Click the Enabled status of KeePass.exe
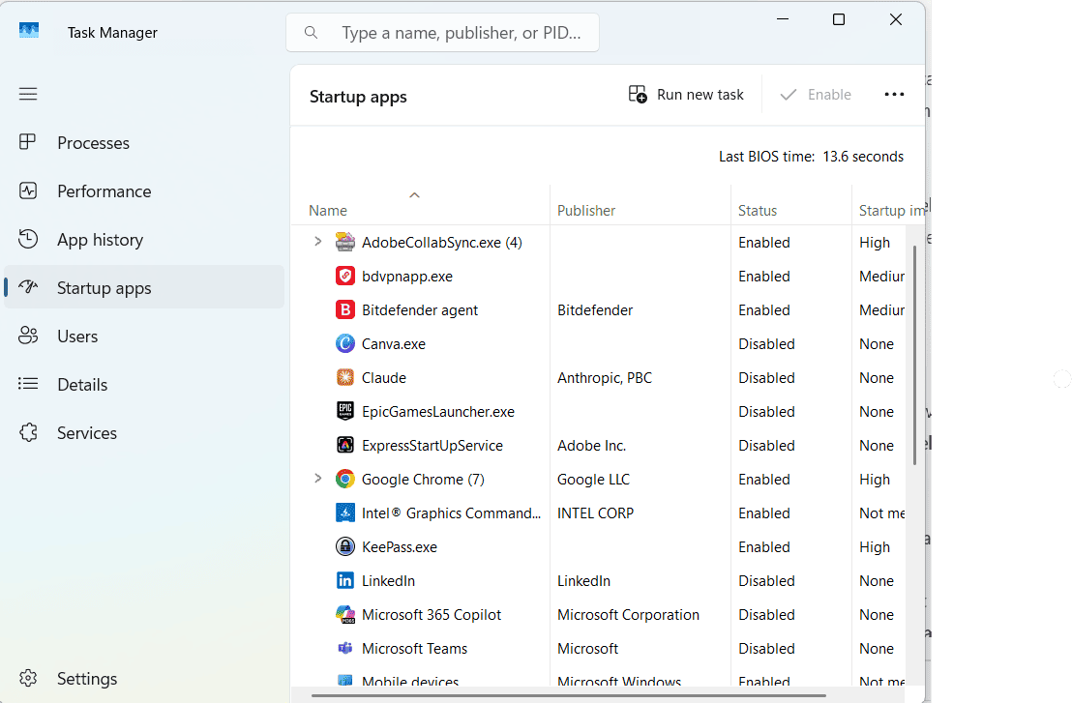The height and width of the screenshot is (703, 1072). point(763,547)
